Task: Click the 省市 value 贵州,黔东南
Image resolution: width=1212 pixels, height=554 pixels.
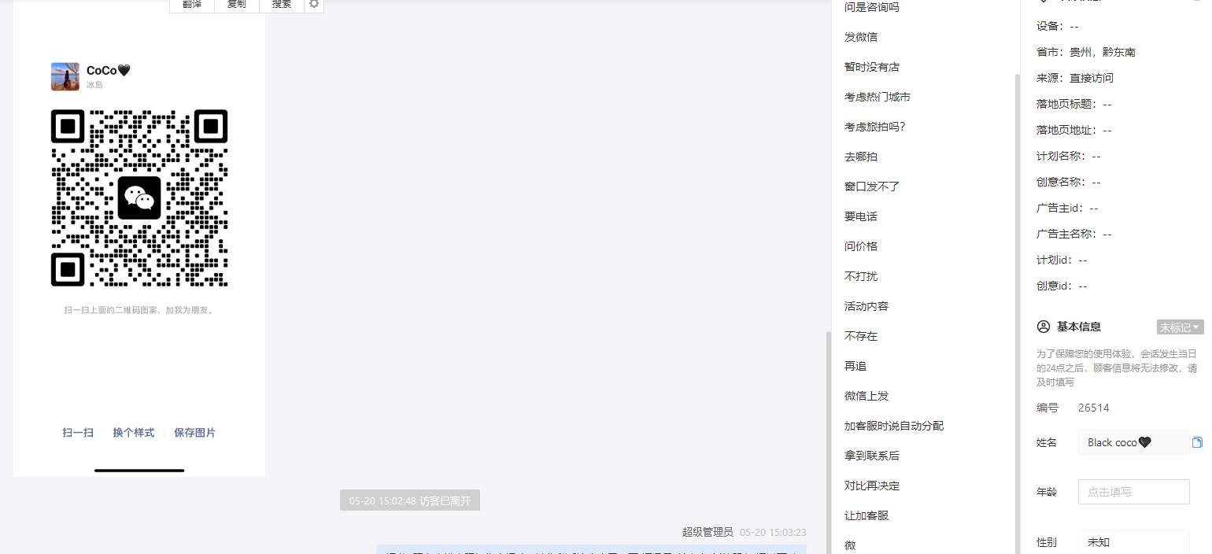Action: [x=1103, y=52]
